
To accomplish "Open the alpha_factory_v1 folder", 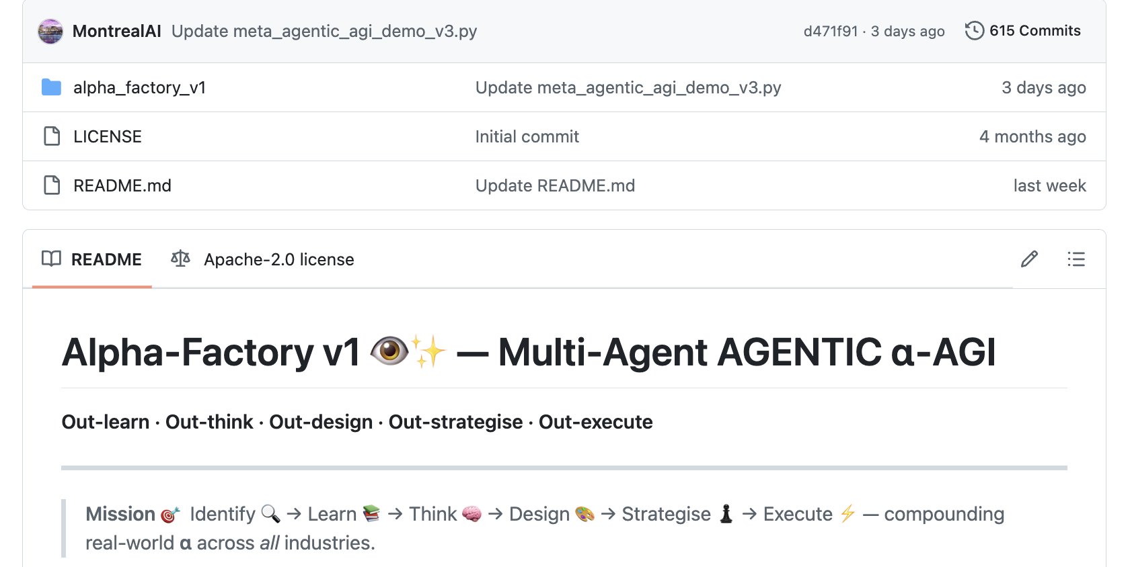I will pyautogui.click(x=140, y=88).
